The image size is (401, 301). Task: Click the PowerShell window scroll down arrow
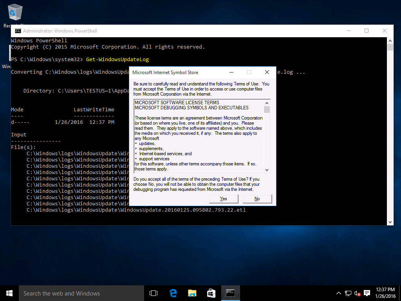tap(390, 222)
